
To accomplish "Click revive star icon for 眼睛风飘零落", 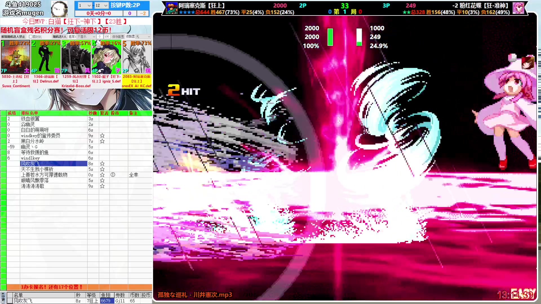I will click(102, 180).
